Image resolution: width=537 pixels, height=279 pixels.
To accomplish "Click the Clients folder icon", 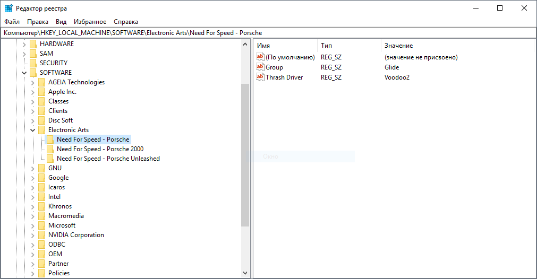I will point(42,111).
